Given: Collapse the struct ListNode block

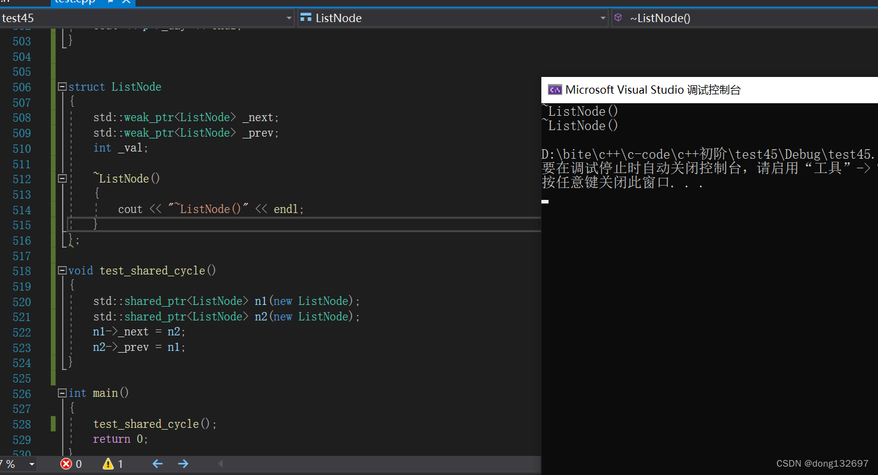Looking at the screenshot, I should click(x=62, y=87).
